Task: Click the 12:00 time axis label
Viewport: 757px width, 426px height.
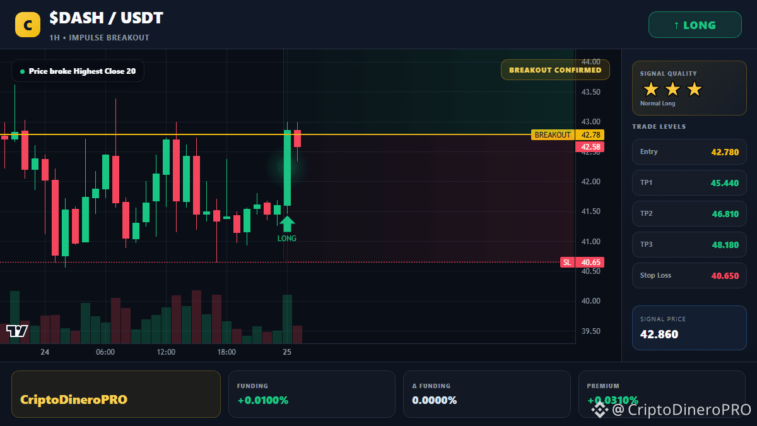Action: click(166, 352)
